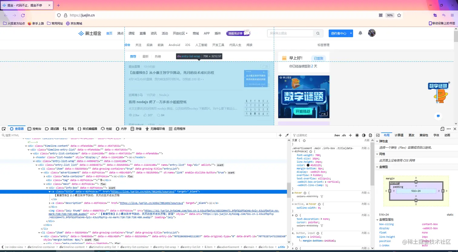Open the 查看器 inspector tab
This screenshot has width=458, height=252.
click(x=17, y=129)
